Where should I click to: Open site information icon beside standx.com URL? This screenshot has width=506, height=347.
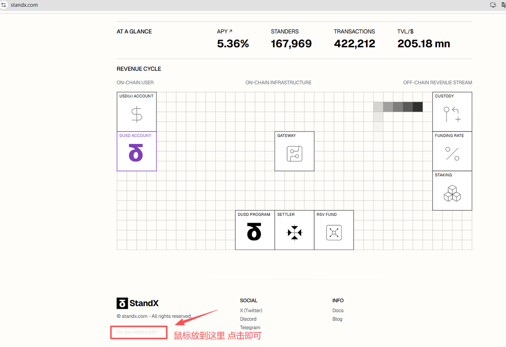click(4, 5)
